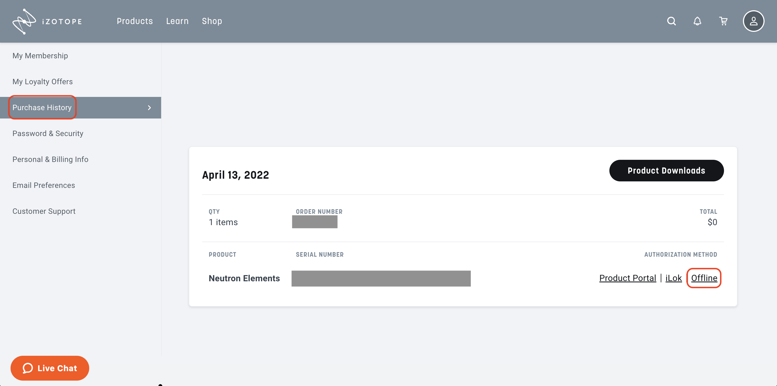777x386 pixels.
Task: Click the notifications bell icon
Action: (x=697, y=21)
